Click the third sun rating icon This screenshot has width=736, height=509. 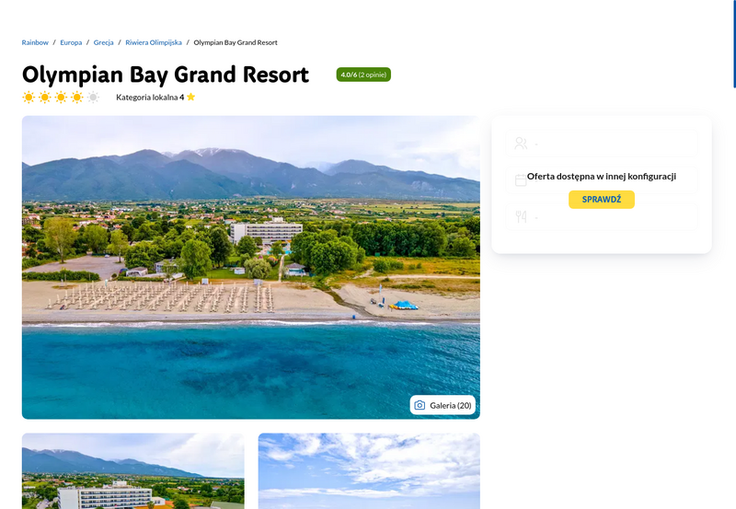coord(61,98)
